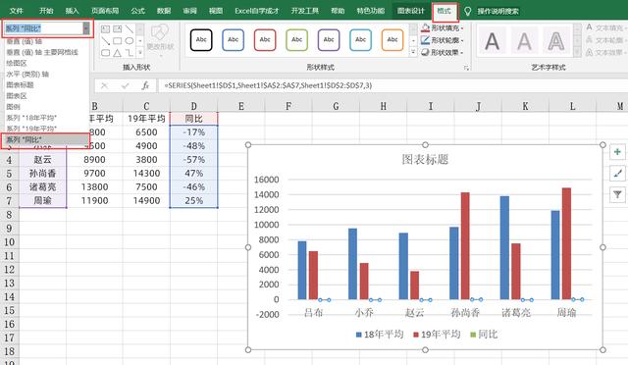Open chart filters funnel button

[x=617, y=194]
